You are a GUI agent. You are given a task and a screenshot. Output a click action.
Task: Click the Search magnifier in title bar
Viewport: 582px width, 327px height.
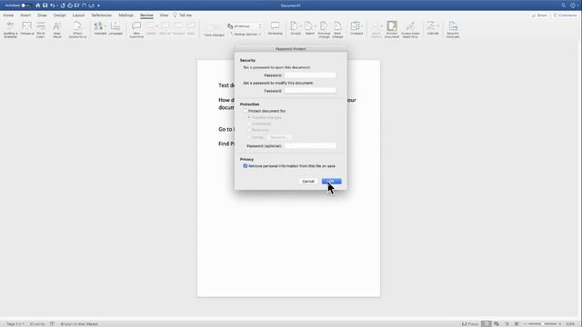(x=564, y=5)
